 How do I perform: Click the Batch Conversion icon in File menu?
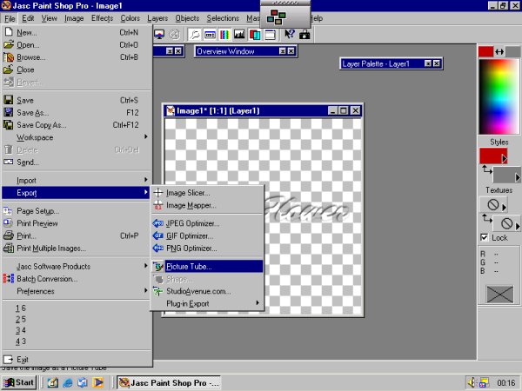(9, 279)
